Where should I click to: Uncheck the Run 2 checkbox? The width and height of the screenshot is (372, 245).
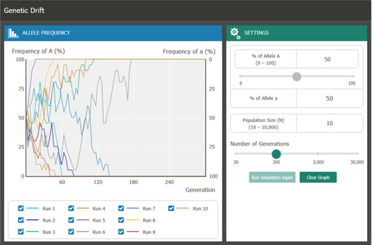(x=21, y=220)
